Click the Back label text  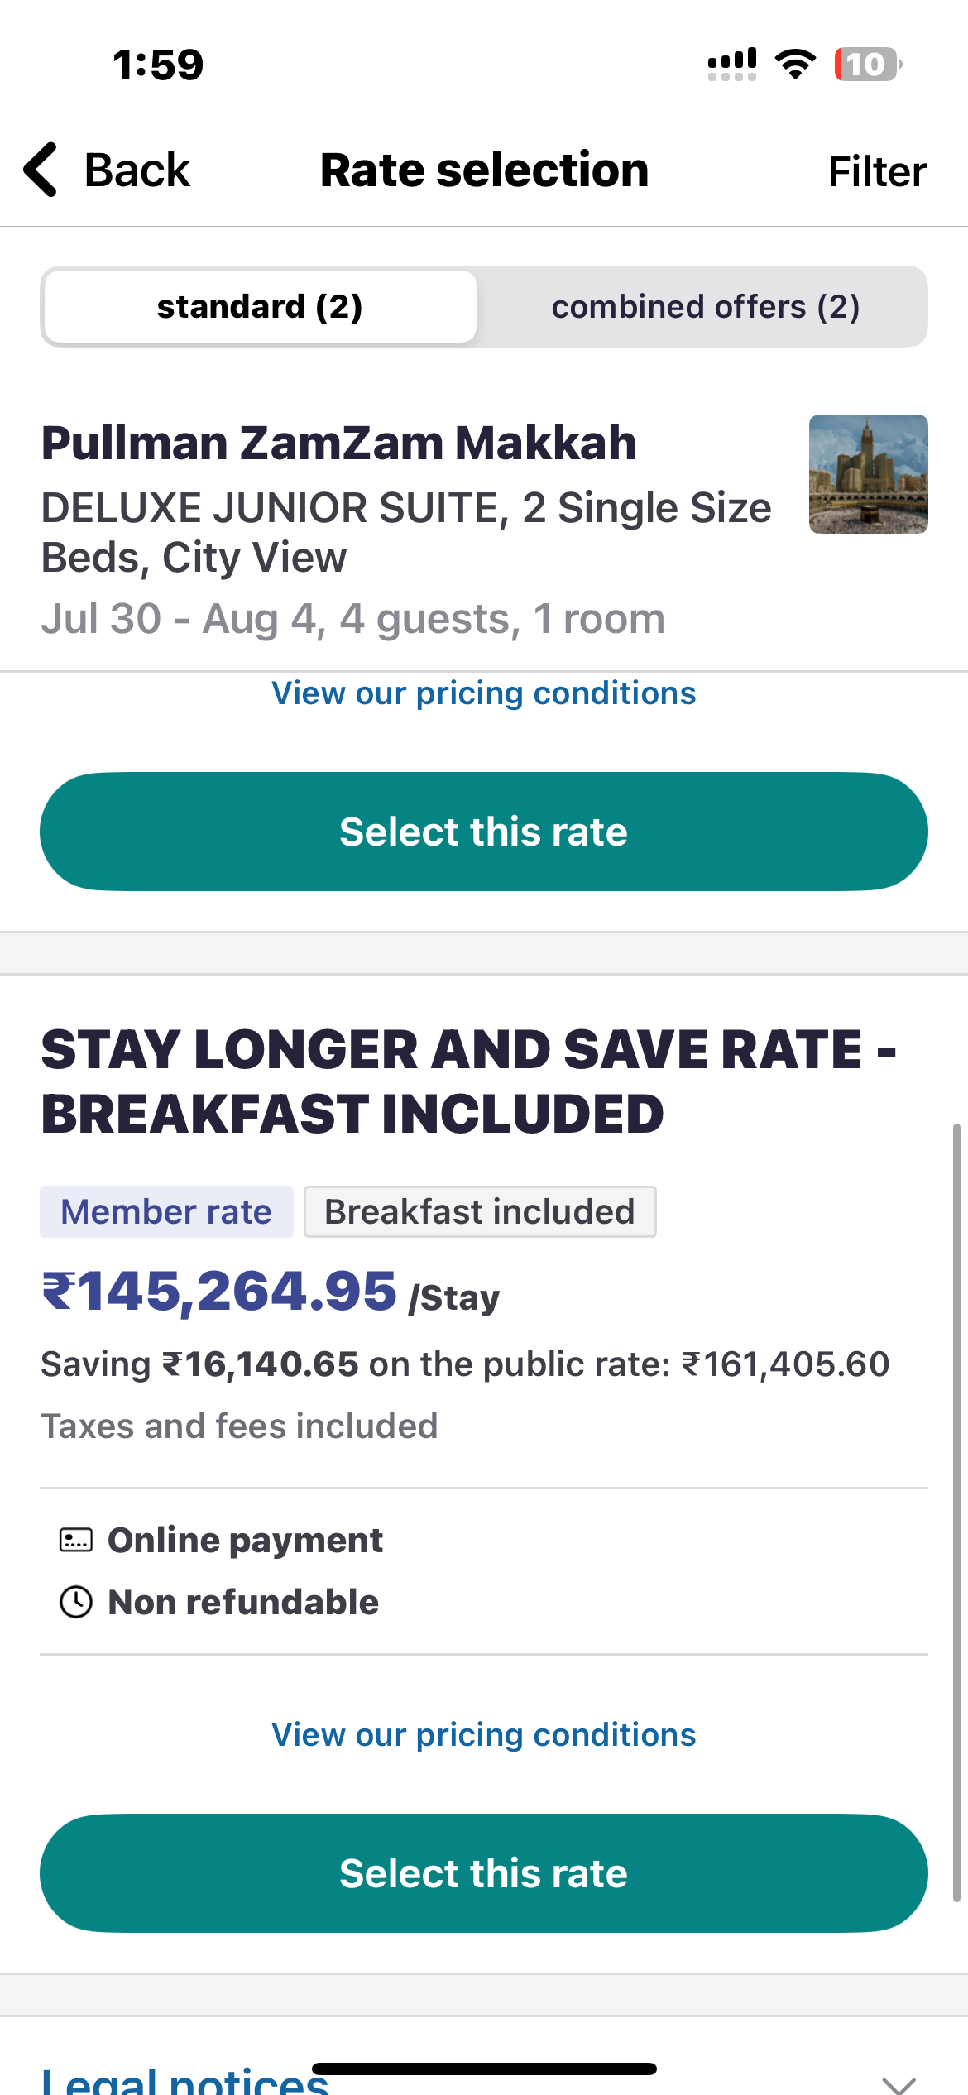pos(137,170)
